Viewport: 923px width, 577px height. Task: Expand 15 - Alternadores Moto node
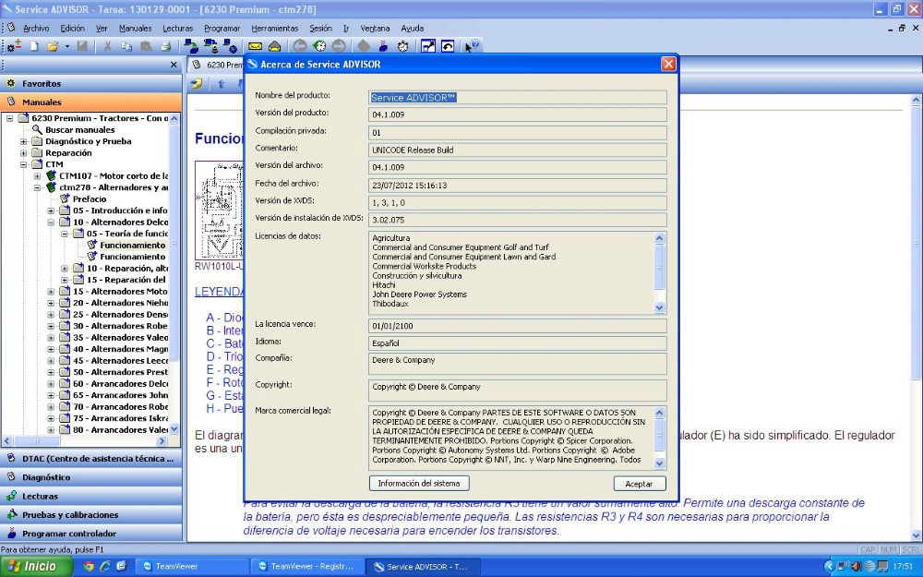51,292
